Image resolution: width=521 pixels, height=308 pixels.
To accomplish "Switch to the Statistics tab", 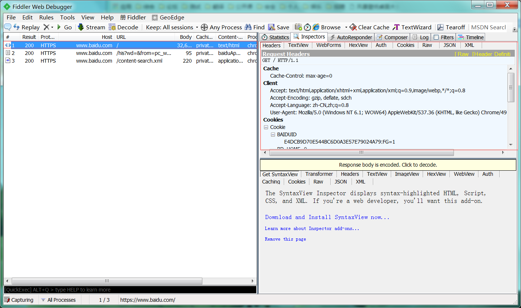I will pyautogui.click(x=275, y=37).
